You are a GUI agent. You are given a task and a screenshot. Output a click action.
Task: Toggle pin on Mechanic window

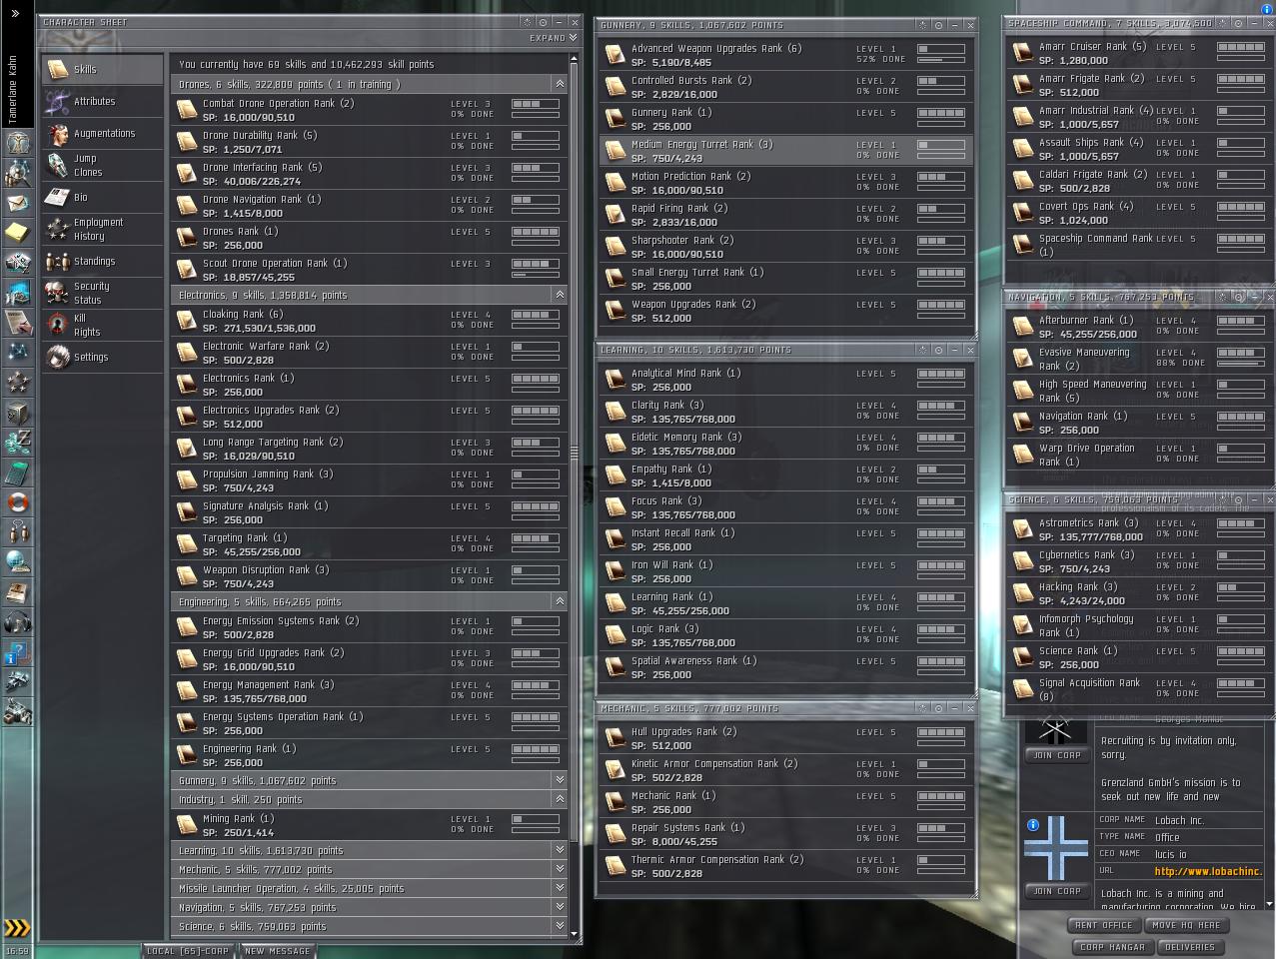pyautogui.click(x=922, y=708)
